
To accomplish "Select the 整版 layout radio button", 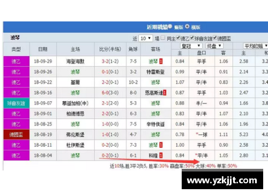I will coord(170,26).
